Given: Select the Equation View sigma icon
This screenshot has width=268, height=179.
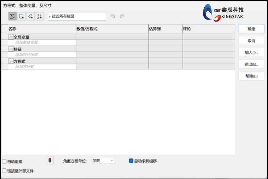Looking at the screenshot, I should [x=12, y=16].
